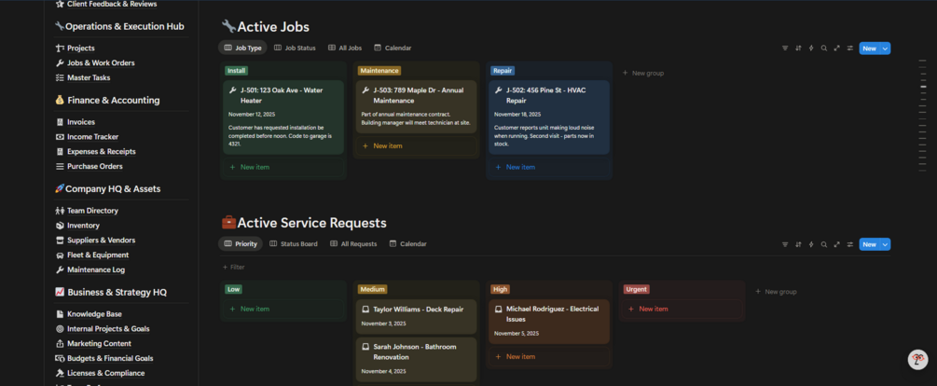Viewport: 937px width, 386px height.
Task: Open sort icon in Active Service Requests toolbar
Action: click(x=798, y=244)
